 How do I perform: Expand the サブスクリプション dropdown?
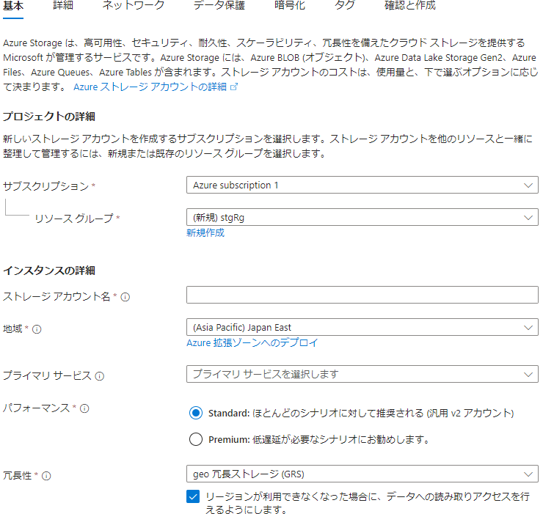tap(362, 185)
